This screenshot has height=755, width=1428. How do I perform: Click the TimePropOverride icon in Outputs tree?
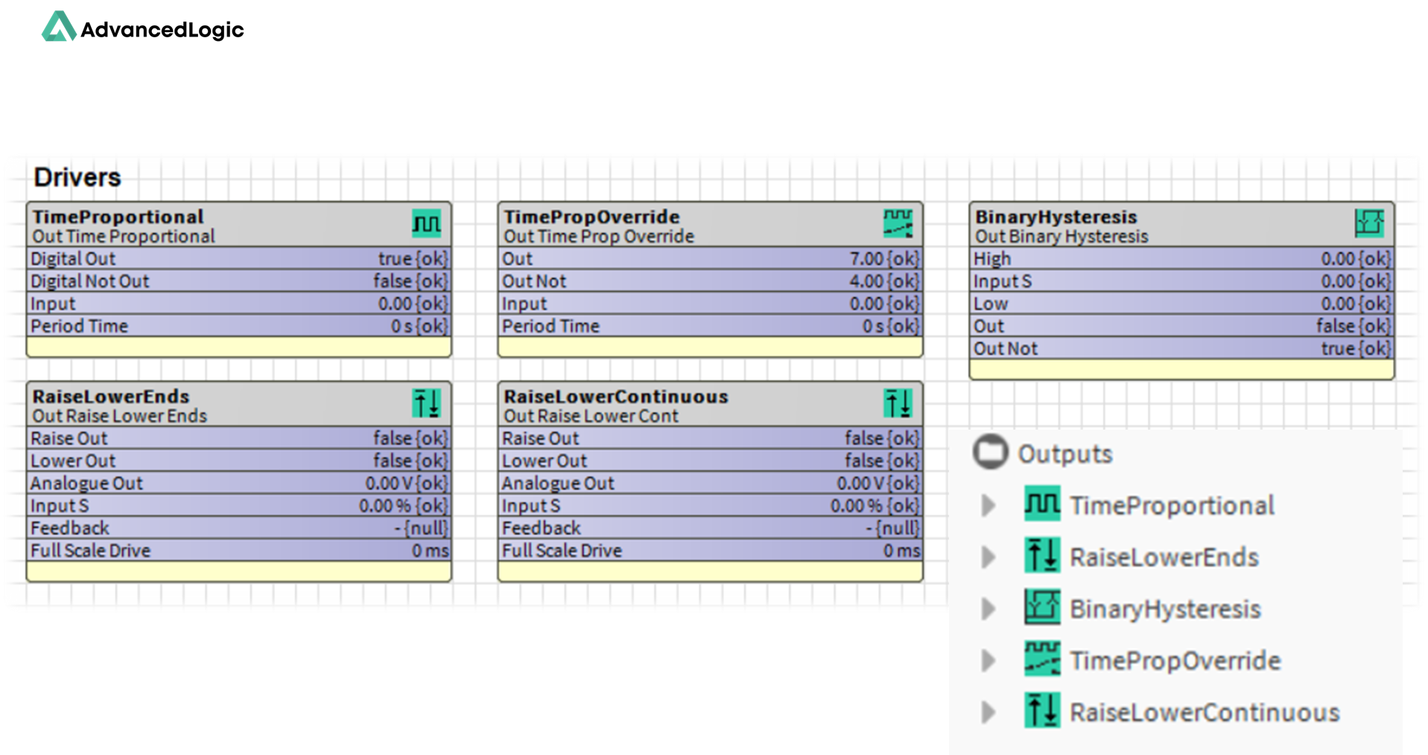click(x=1042, y=660)
